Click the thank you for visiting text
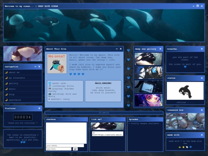 click(x=23, y=123)
